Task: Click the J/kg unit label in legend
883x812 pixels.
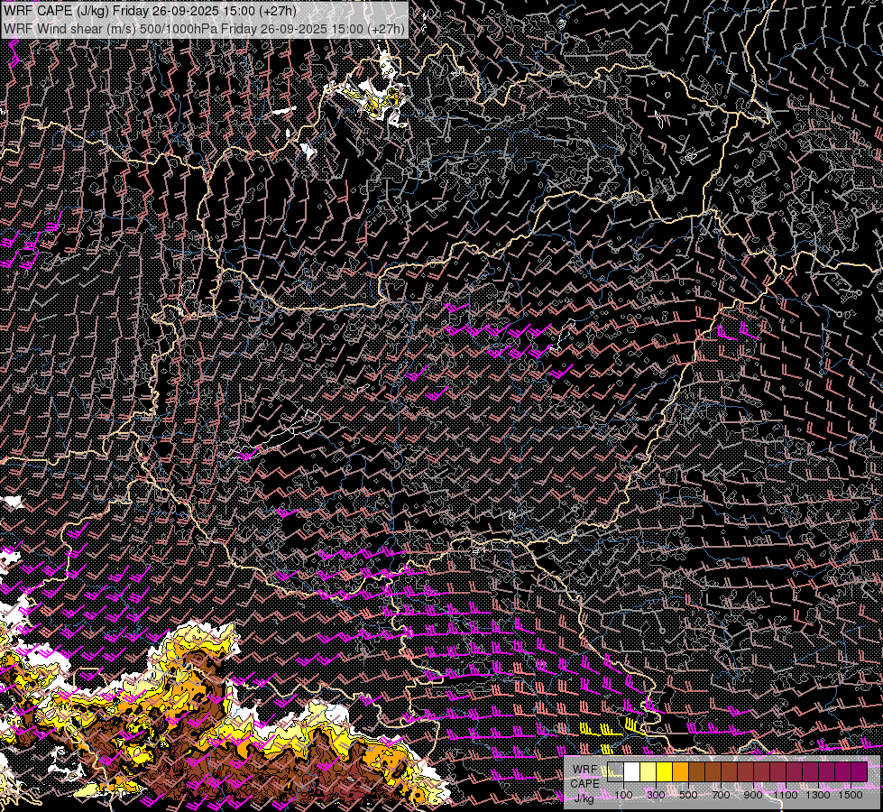Action: (584, 797)
